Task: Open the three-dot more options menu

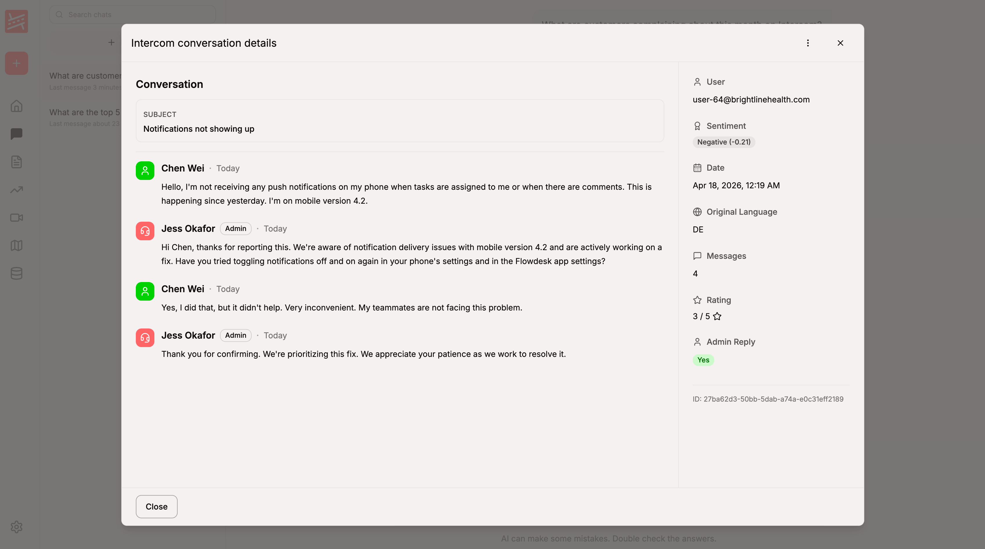Action: point(808,43)
